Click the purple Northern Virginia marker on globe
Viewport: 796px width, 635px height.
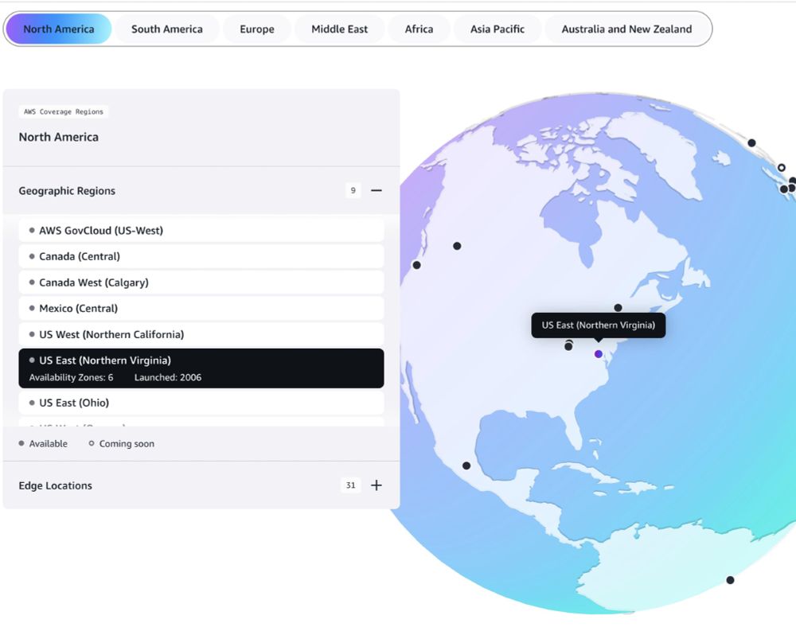point(599,354)
